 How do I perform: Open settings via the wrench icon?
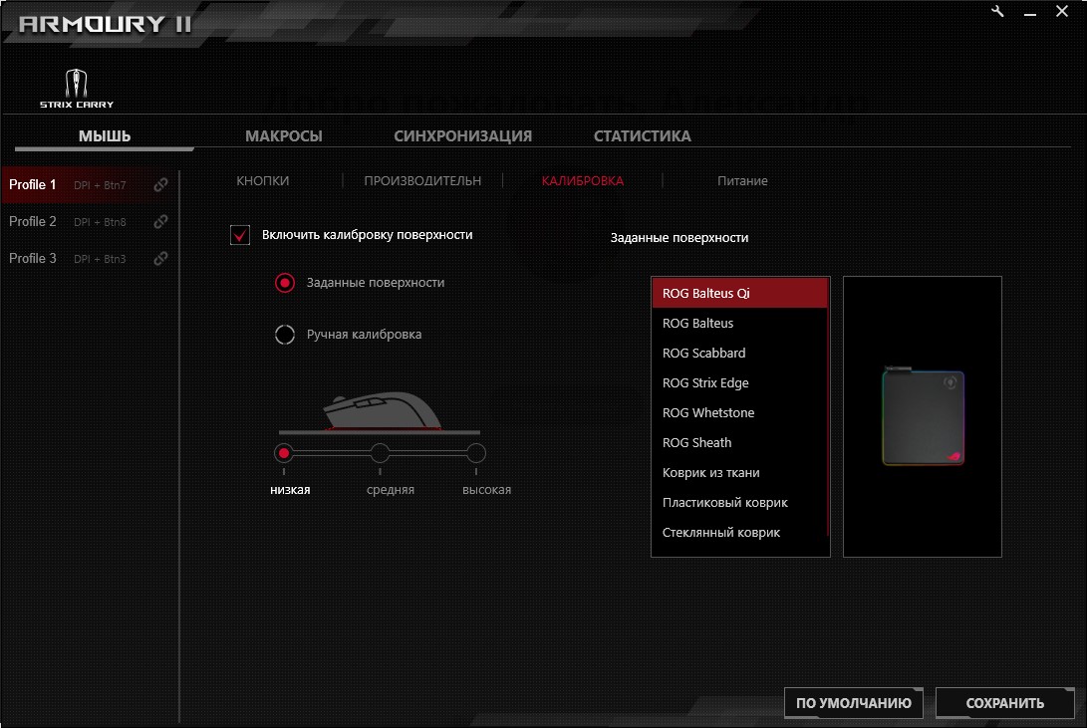tap(998, 11)
